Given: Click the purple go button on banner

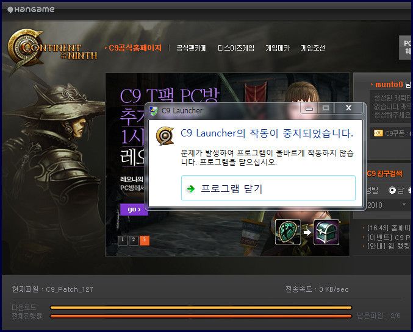Looking at the screenshot, I should click(134, 210).
